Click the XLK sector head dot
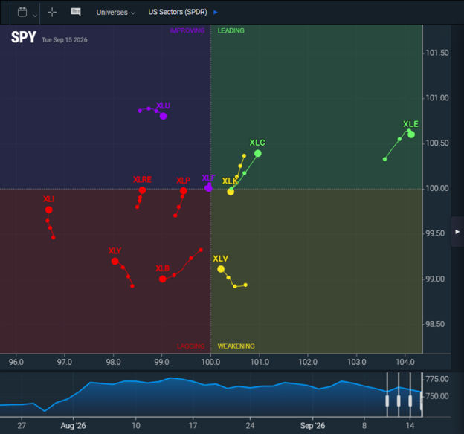Image resolution: width=464 pixels, height=434 pixels. [231, 192]
